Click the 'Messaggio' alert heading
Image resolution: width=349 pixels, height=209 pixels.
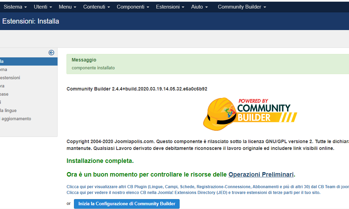point(84,60)
